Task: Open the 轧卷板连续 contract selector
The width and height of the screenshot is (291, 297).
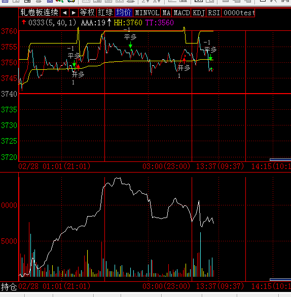Action: tap(40, 13)
